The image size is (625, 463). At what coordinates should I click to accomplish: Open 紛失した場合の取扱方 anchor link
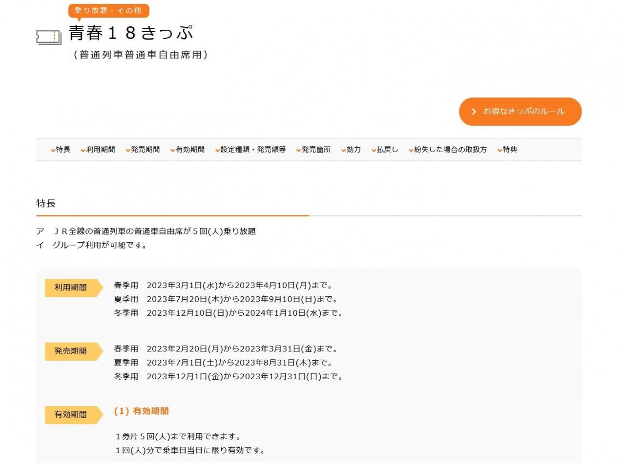448,150
